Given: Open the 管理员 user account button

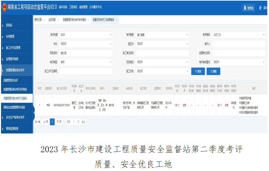Looking at the screenshot, I should tap(248, 8).
